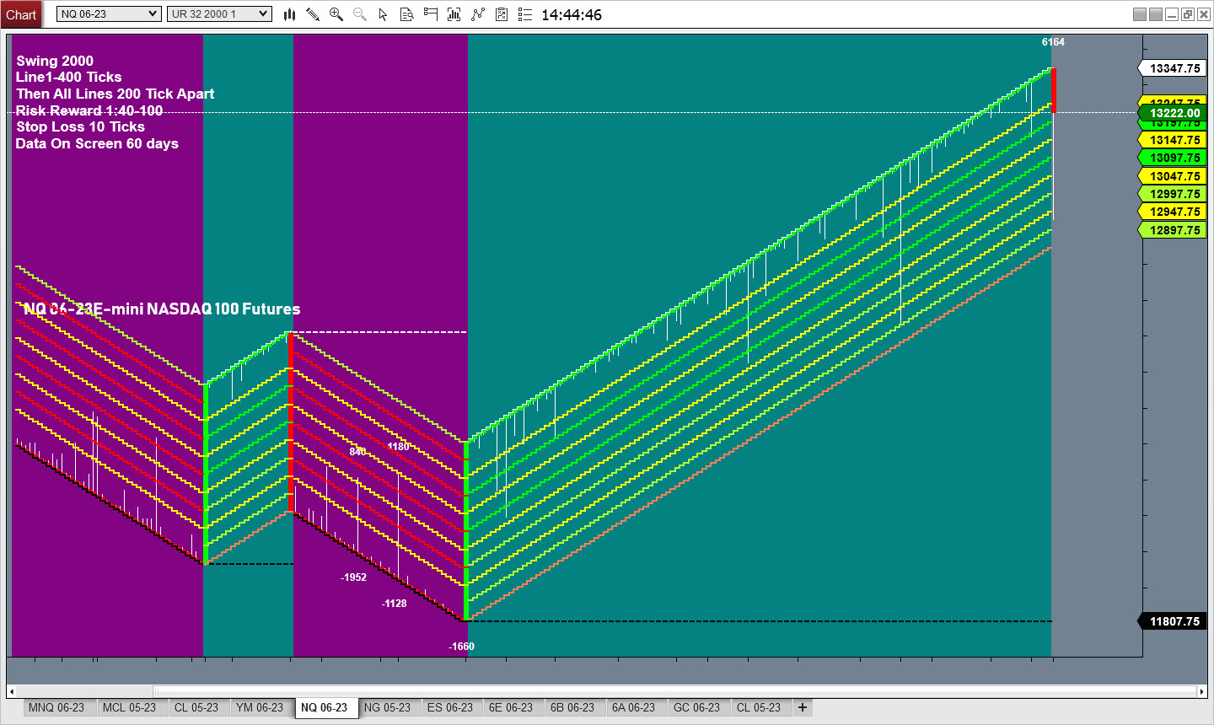Click the -1952 swing label
The height and width of the screenshot is (725, 1214).
click(353, 577)
